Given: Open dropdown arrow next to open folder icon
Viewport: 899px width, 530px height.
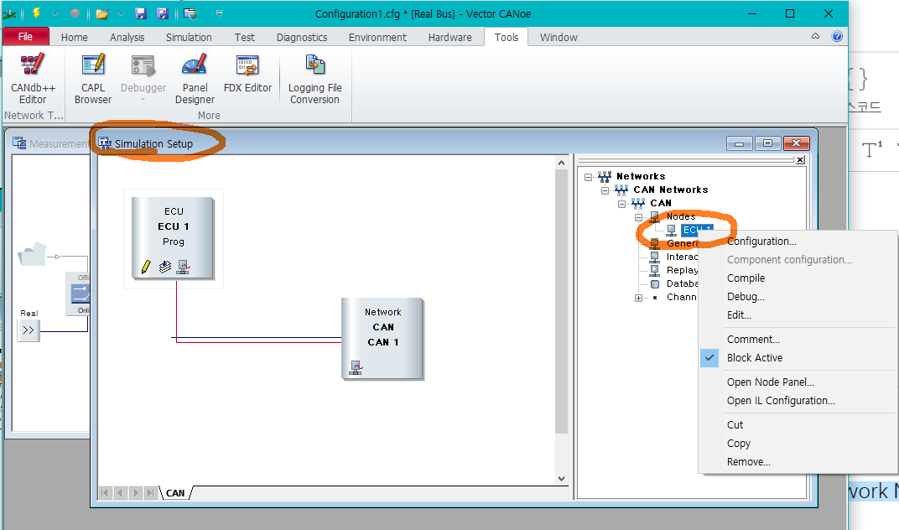Looking at the screenshot, I should (x=121, y=13).
